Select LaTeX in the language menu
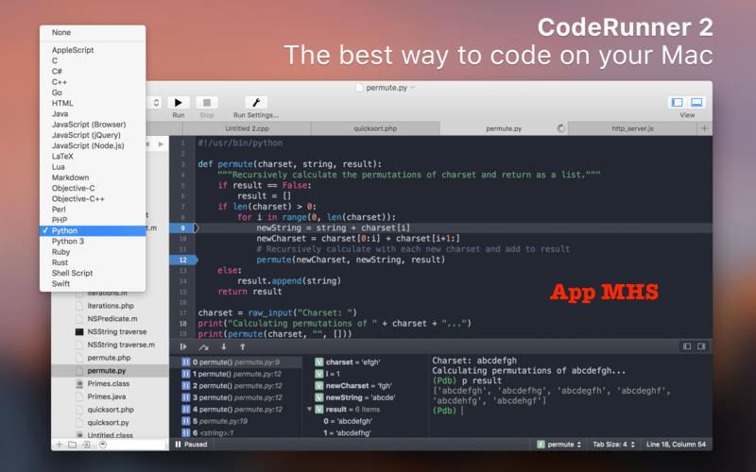This screenshot has height=472, width=756. [x=93, y=156]
